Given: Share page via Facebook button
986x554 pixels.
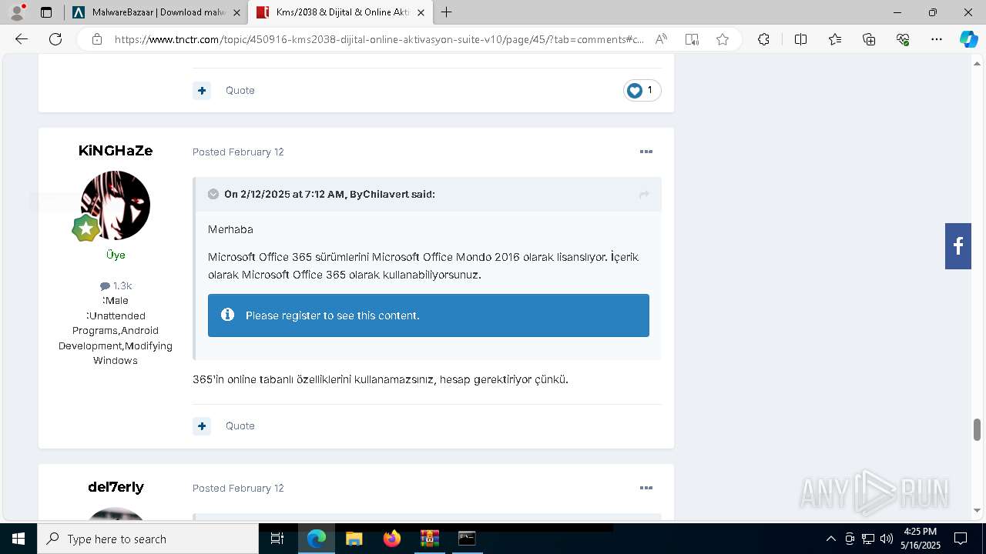Looking at the screenshot, I should click(958, 246).
